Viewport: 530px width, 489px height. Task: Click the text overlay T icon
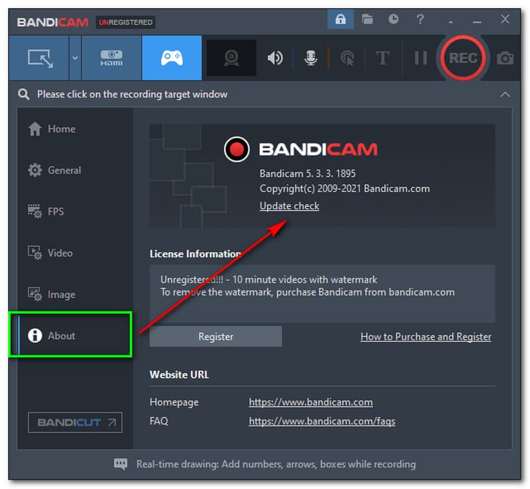coord(382,58)
